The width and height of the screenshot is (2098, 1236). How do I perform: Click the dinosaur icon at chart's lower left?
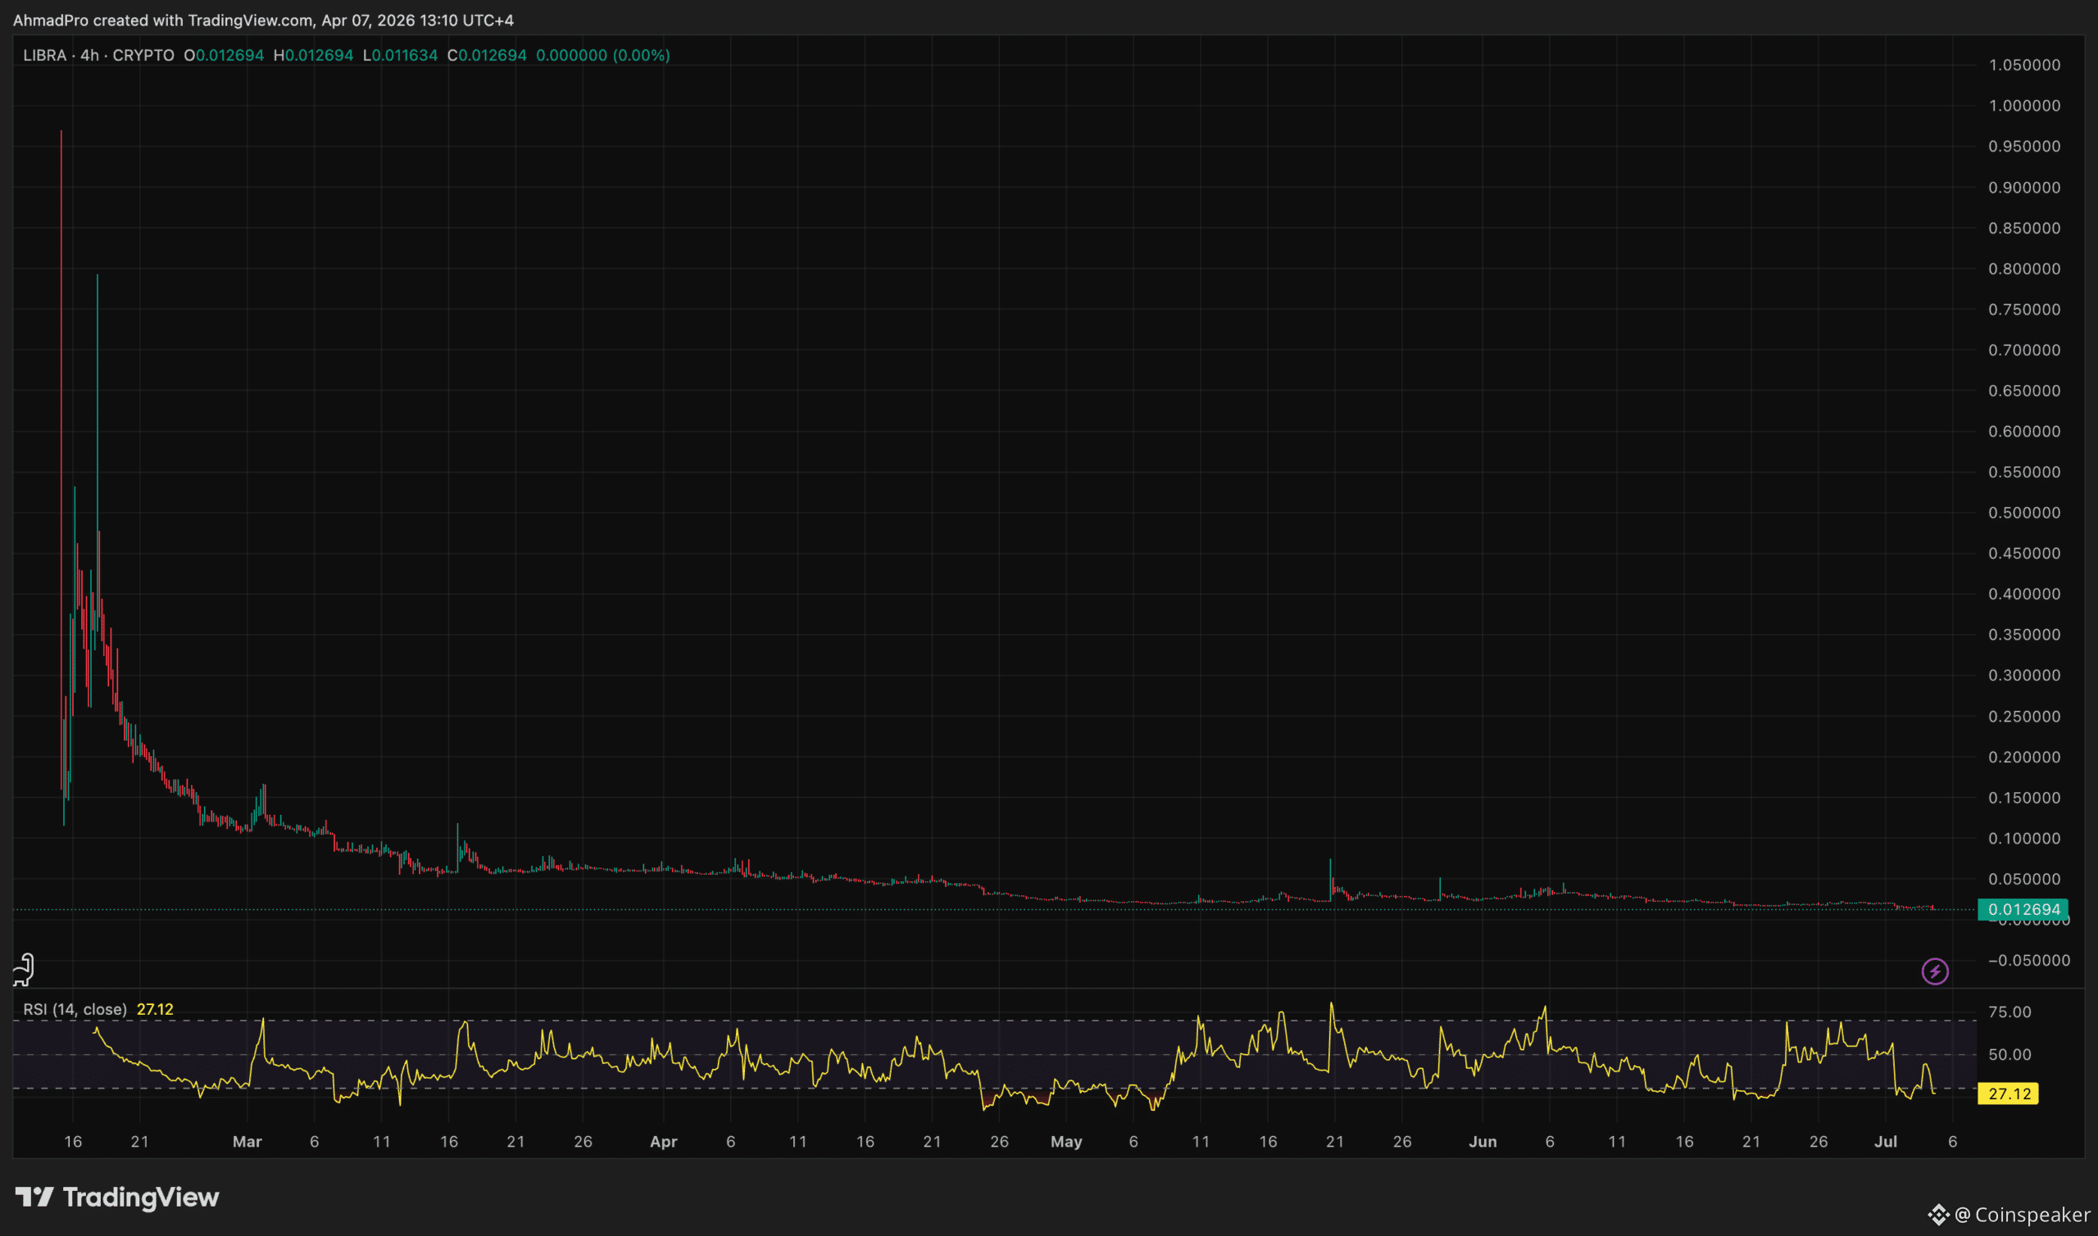click(x=24, y=970)
